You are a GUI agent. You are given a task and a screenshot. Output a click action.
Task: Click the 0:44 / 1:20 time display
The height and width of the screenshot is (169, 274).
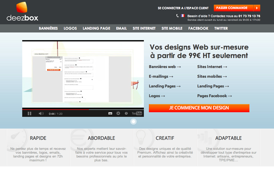[x=56, y=114]
